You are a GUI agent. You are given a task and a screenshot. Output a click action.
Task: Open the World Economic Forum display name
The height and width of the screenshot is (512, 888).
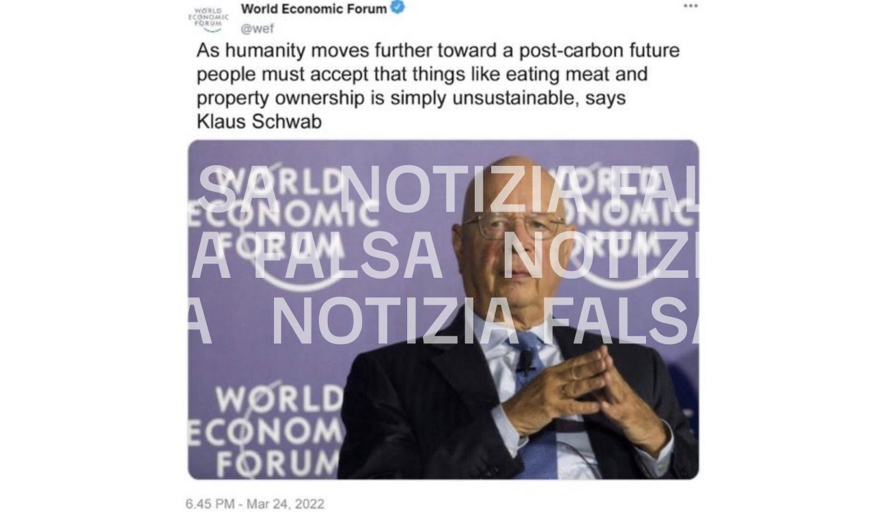tap(314, 9)
